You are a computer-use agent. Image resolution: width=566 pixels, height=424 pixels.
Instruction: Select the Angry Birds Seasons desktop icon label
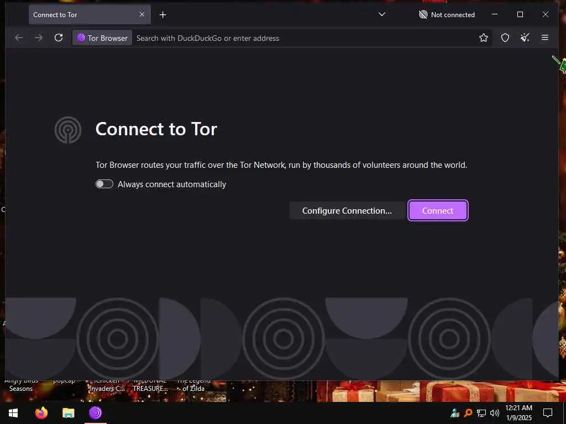click(x=21, y=385)
